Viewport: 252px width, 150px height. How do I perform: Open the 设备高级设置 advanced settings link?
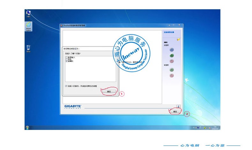point(169,32)
